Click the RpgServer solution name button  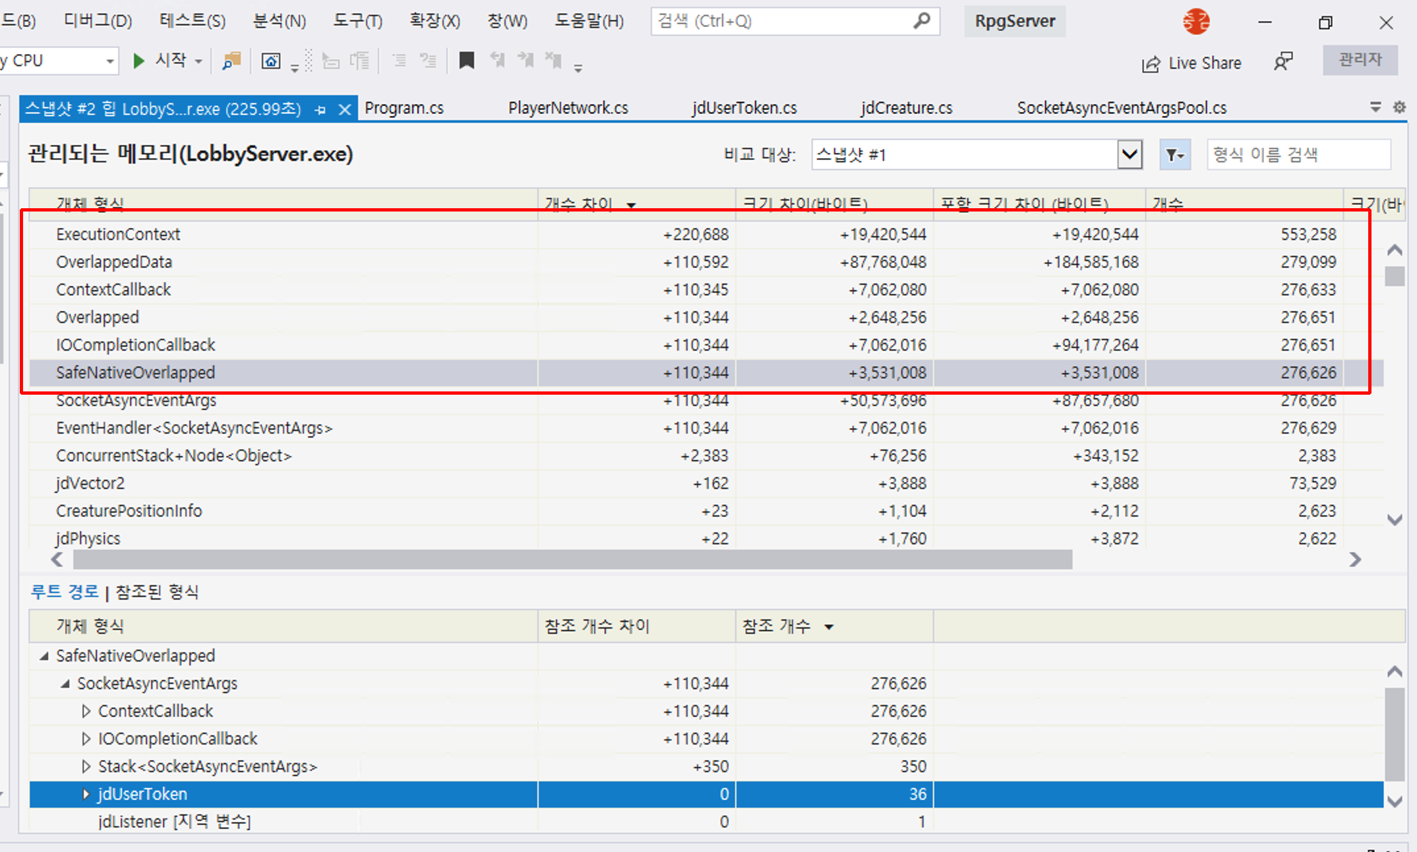point(1015,21)
